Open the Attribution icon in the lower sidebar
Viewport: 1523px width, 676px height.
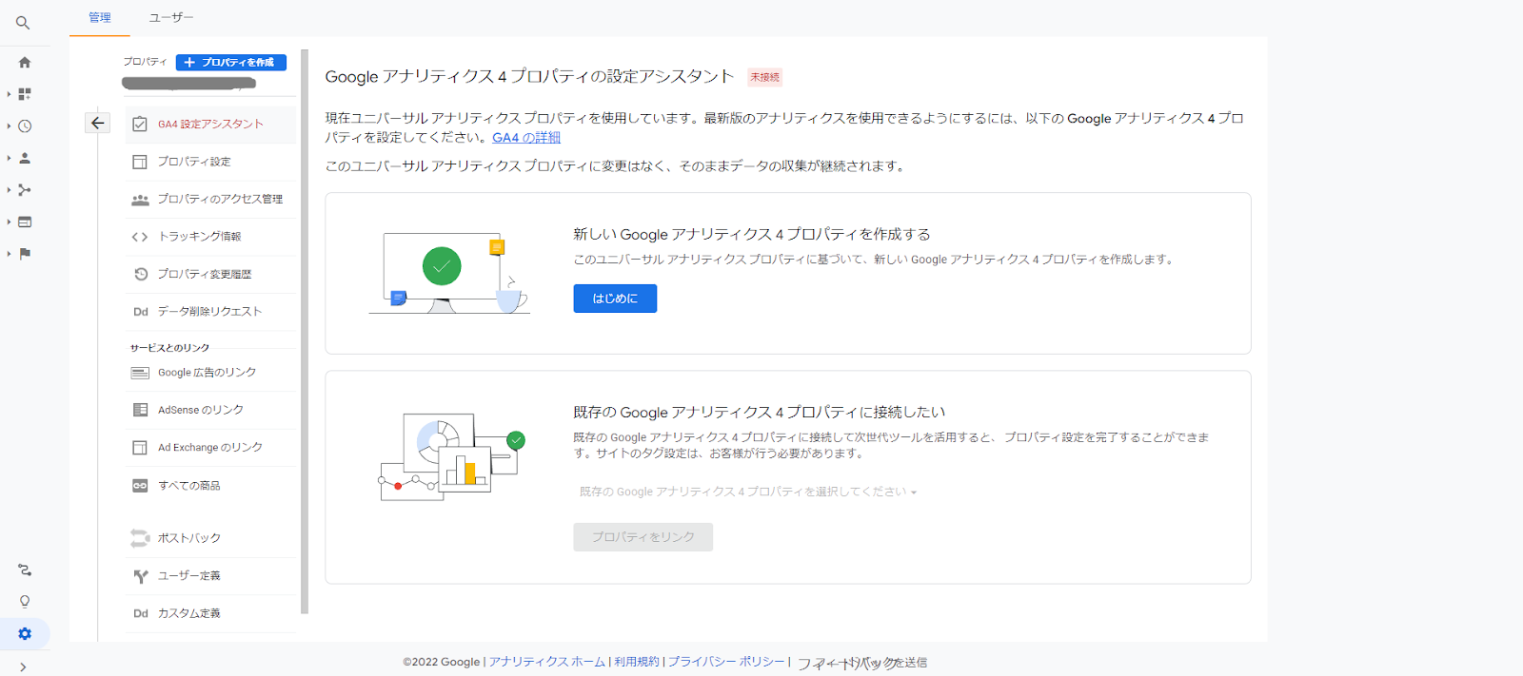tap(25, 570)
